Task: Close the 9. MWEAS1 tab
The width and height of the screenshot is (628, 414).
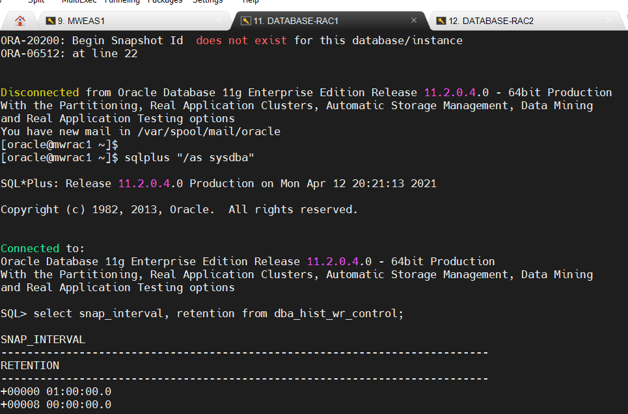Action: [x=218, y=20]
